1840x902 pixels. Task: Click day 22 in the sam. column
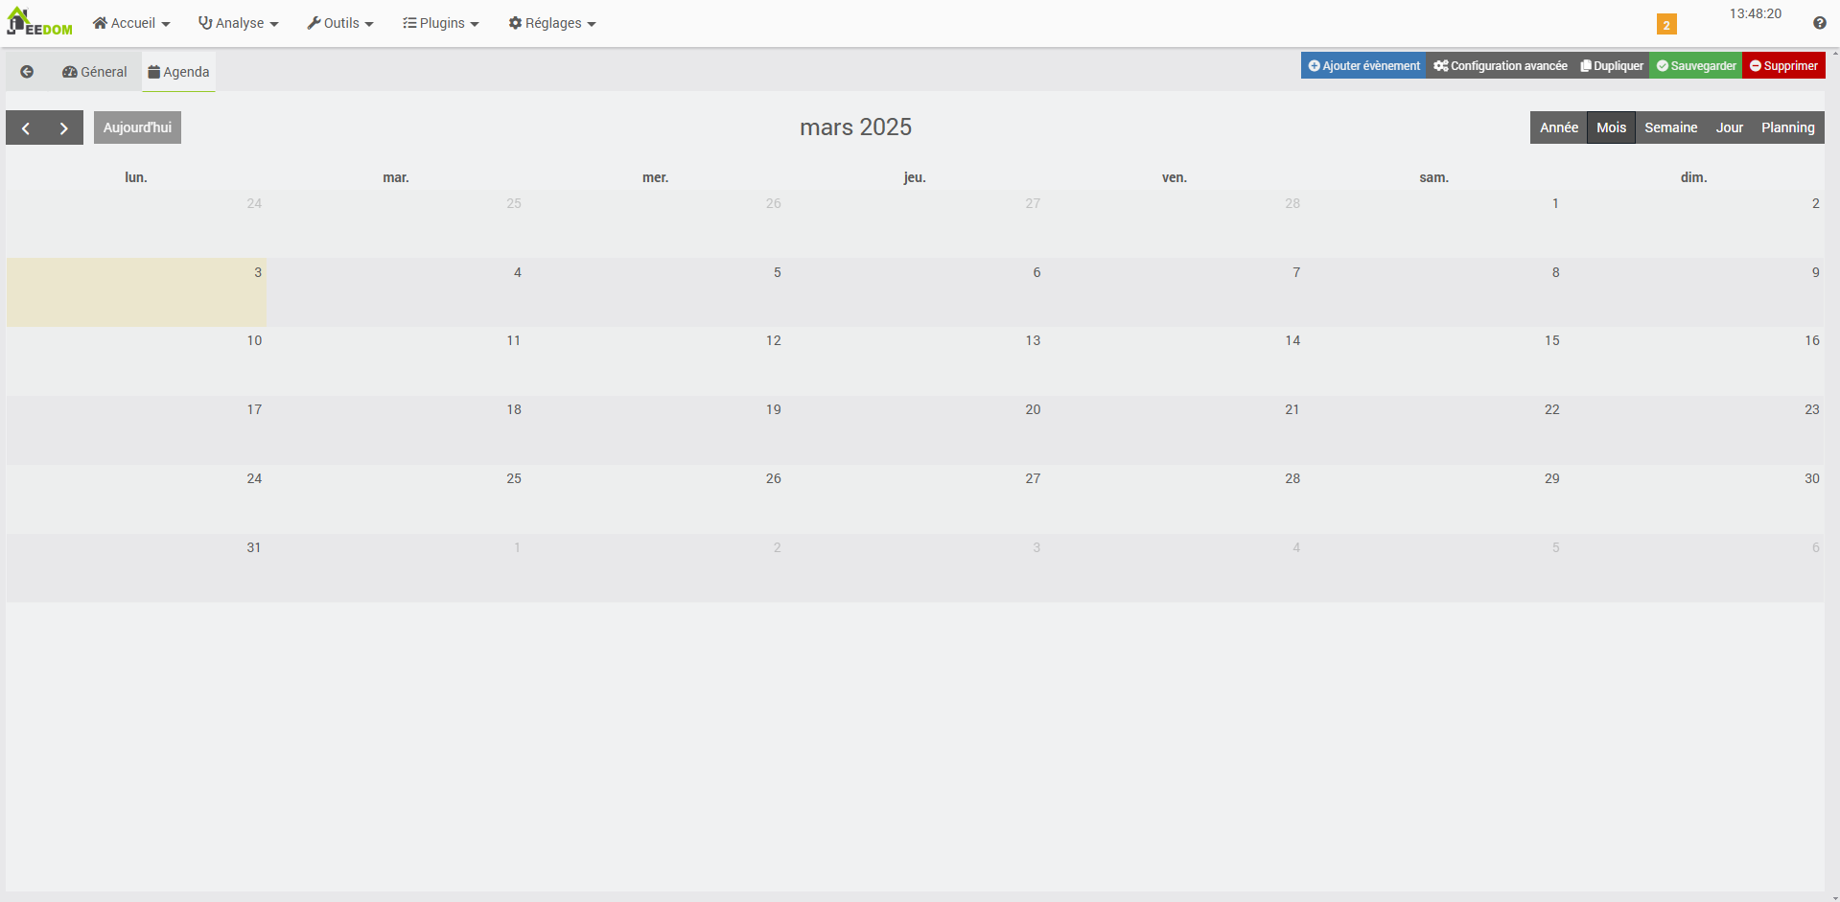coord(1433,430)
